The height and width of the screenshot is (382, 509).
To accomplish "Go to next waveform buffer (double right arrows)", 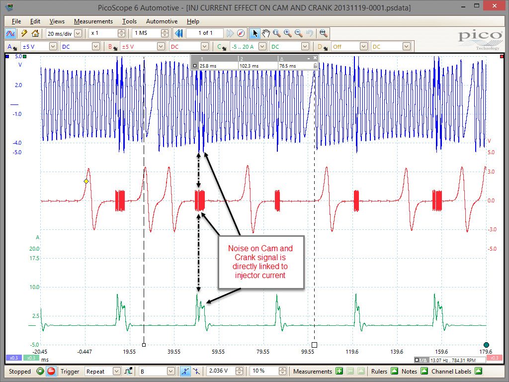I will coord(230,33).
